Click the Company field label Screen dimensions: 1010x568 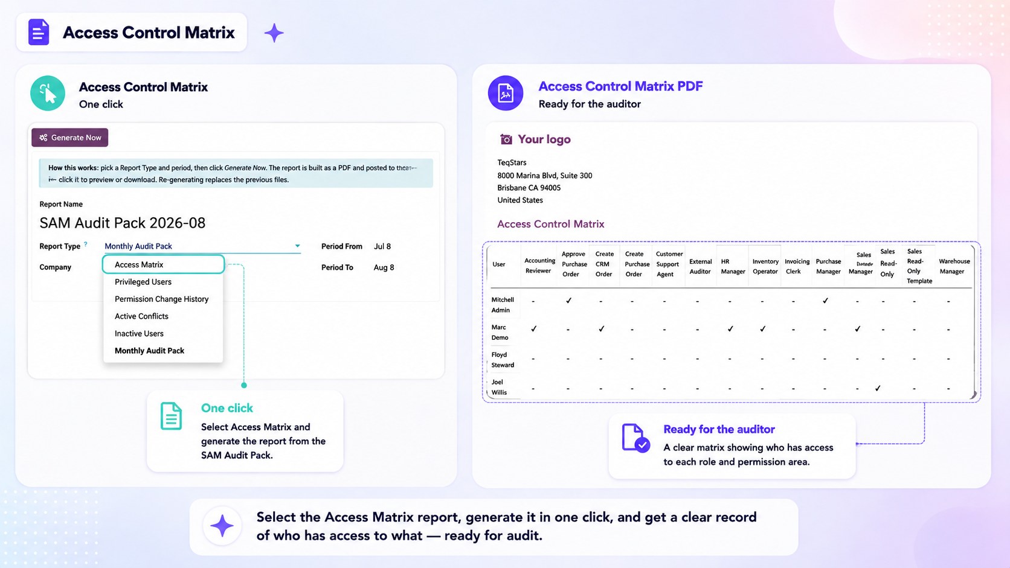click(55, 267)
